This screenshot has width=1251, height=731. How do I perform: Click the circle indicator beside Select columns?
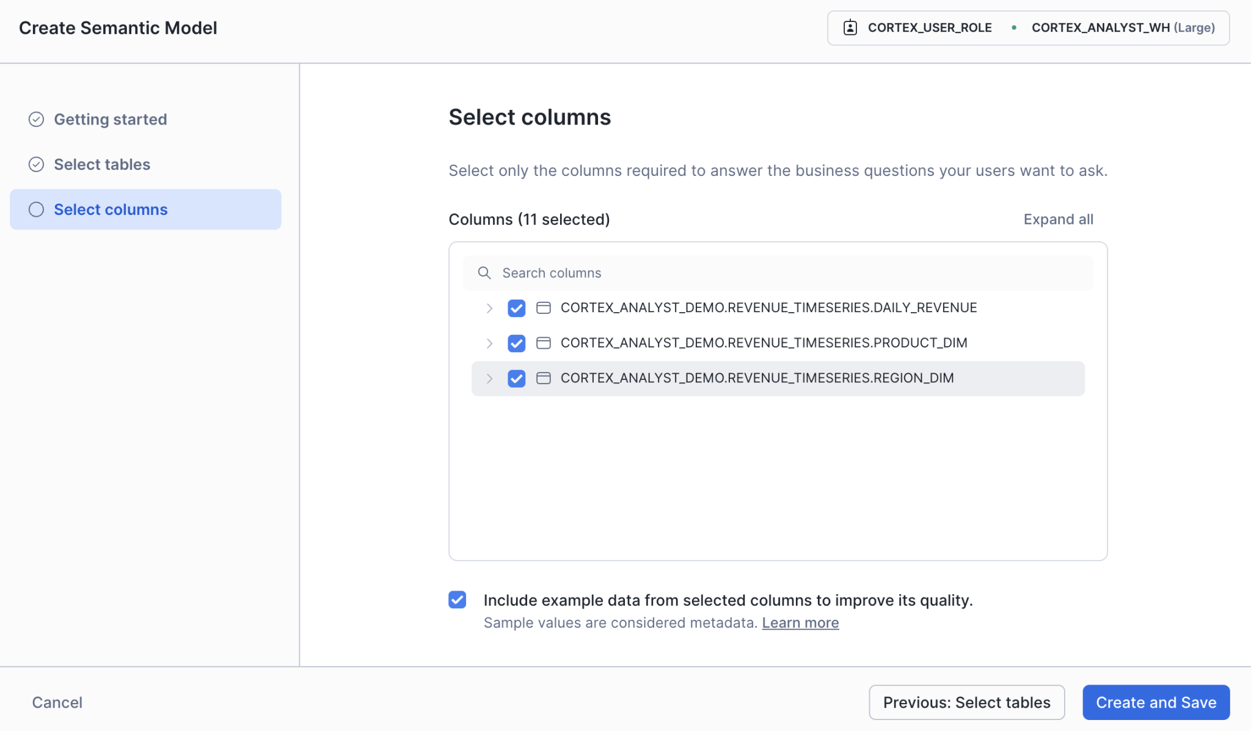pos(36,209)
